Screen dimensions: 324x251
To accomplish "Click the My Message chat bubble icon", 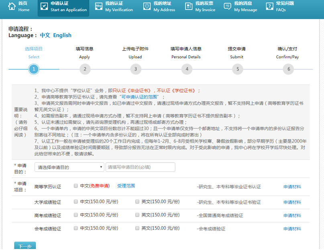I will (227, 6).
